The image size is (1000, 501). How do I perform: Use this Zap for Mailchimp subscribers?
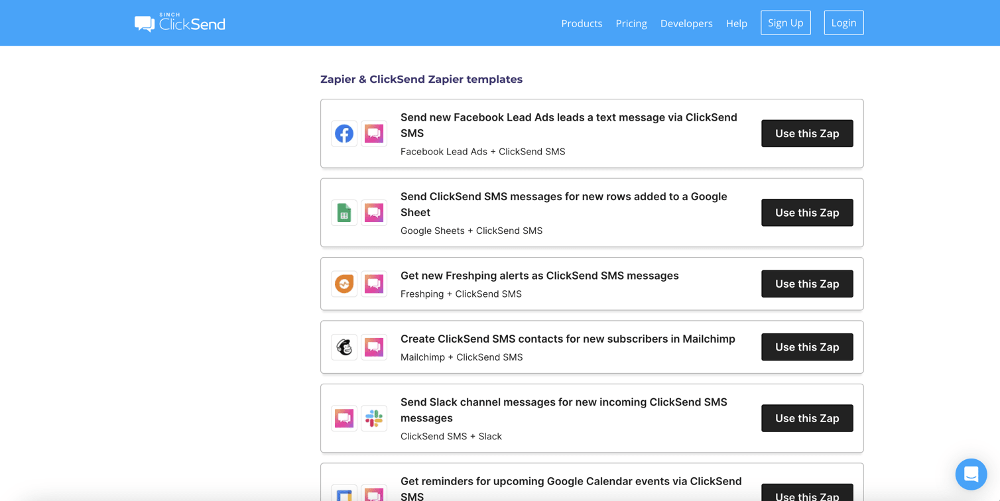[807, 347]
